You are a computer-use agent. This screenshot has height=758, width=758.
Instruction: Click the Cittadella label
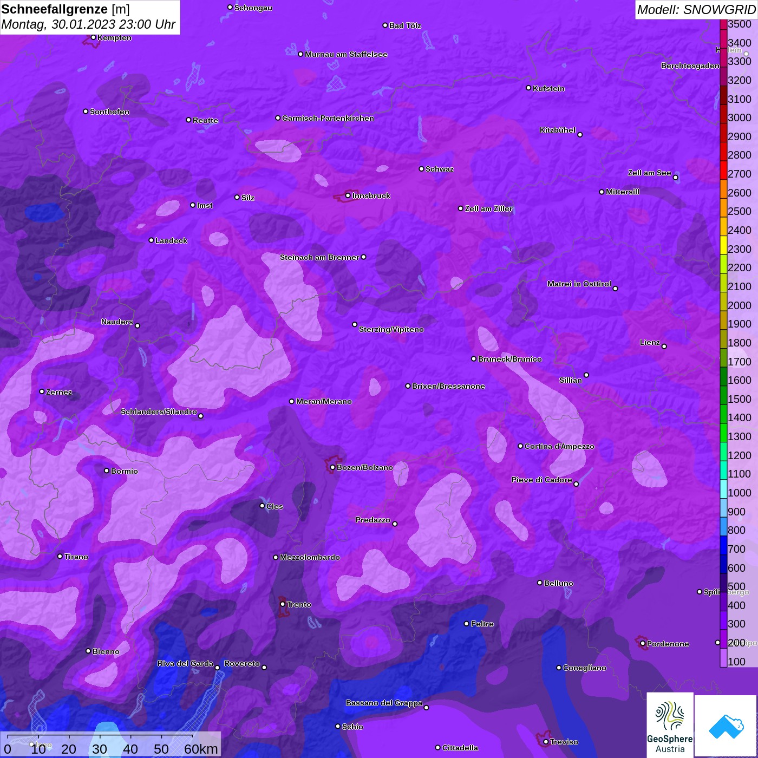pos(460,748)
